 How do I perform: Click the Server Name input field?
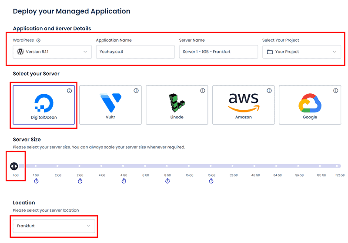(219, 52)
